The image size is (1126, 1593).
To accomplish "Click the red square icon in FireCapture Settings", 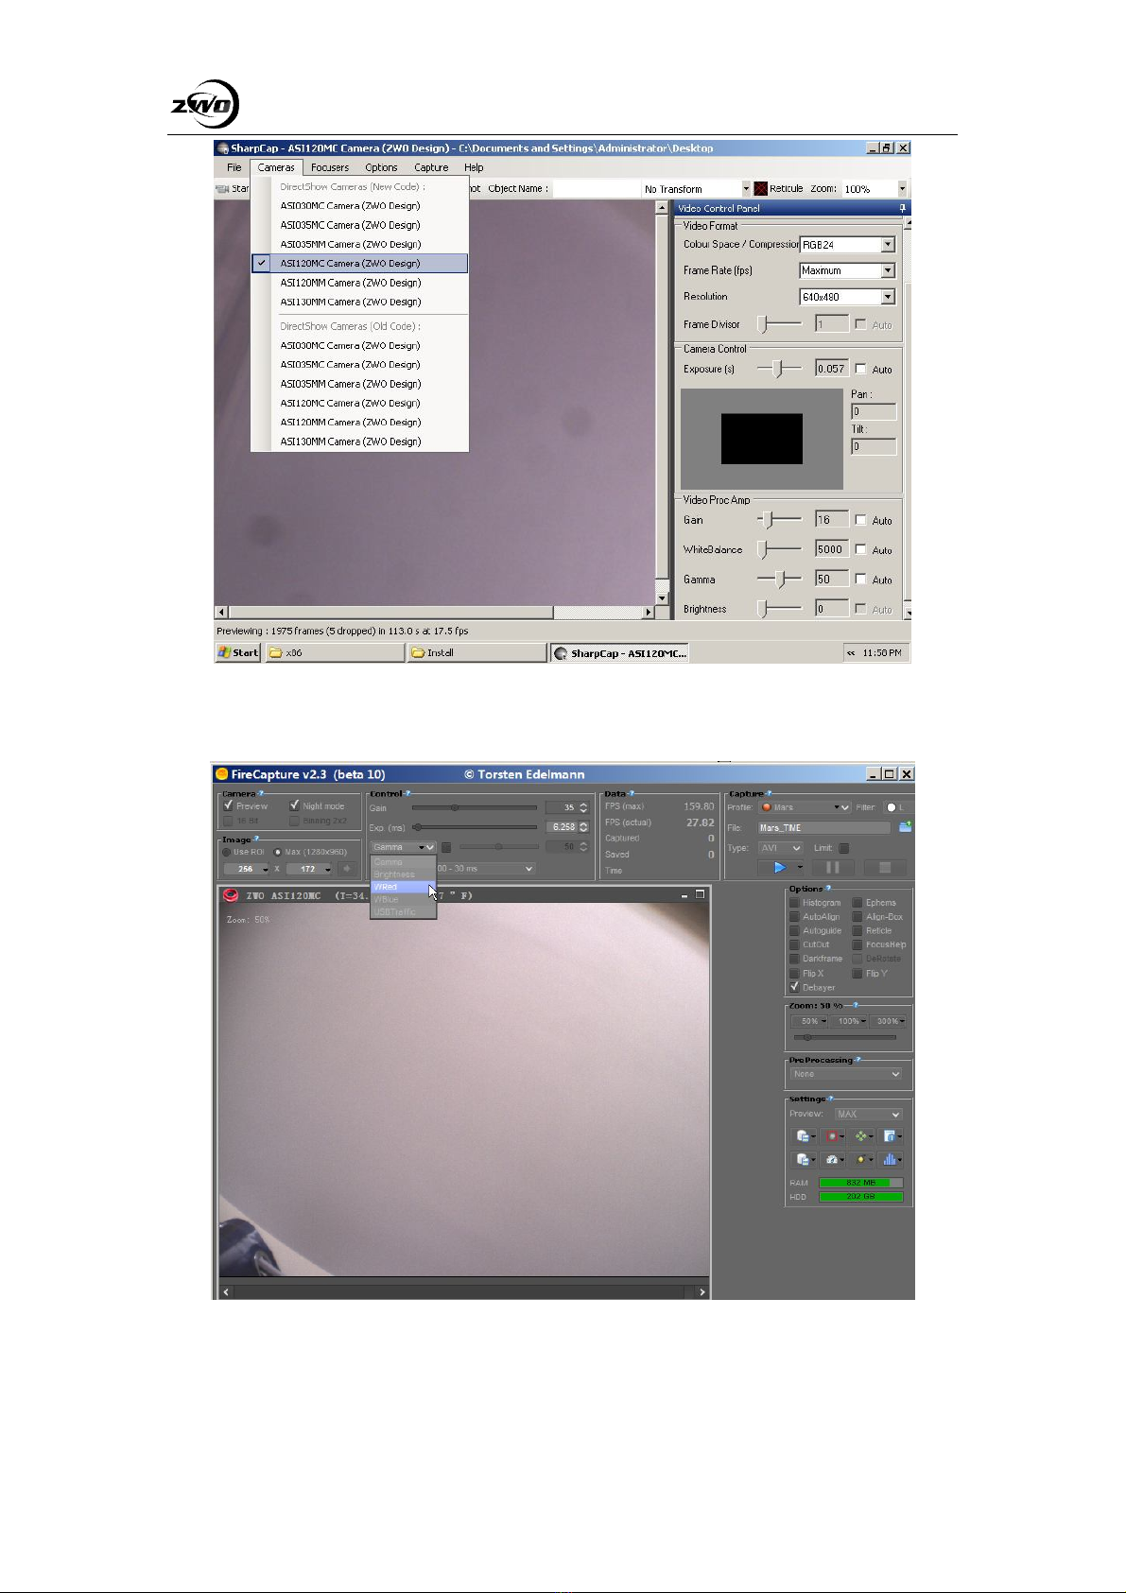I will coord(832,1135).
